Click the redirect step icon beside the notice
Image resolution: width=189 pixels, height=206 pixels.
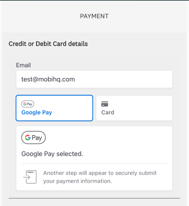coord(30,177)
